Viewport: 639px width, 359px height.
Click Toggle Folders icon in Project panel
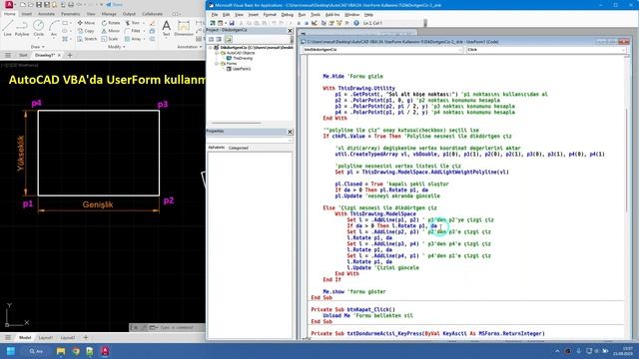[229, 39]
